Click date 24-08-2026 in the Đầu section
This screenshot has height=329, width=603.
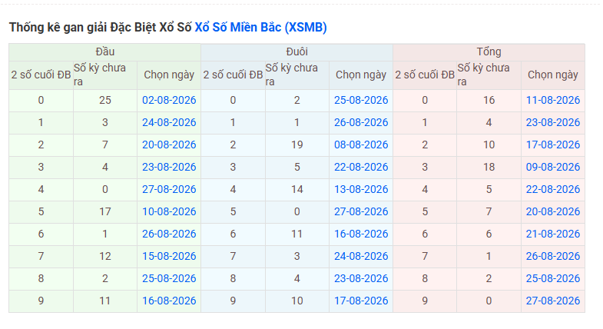point(169,122)
